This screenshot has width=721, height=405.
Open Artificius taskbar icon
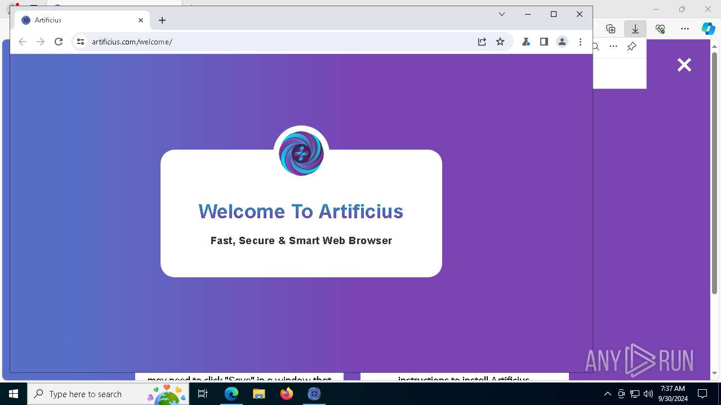[x=314, y=394]
